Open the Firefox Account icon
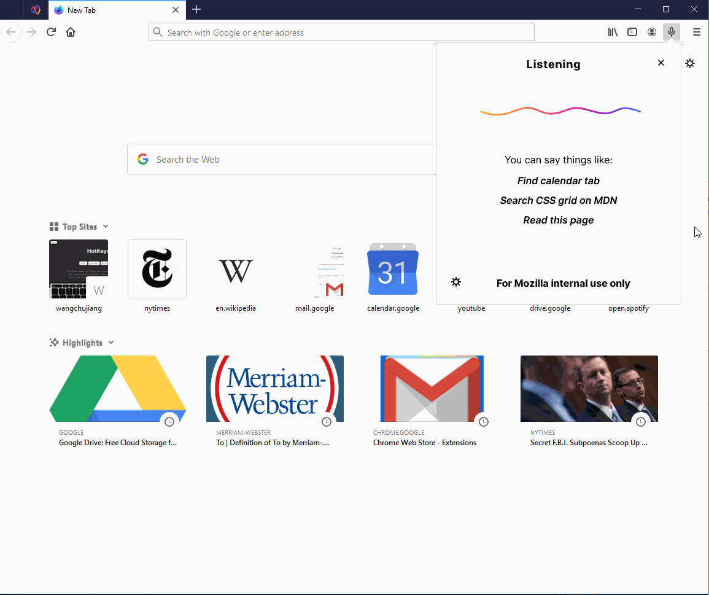This screenshot has width=709, height=595. coord(651,32)
